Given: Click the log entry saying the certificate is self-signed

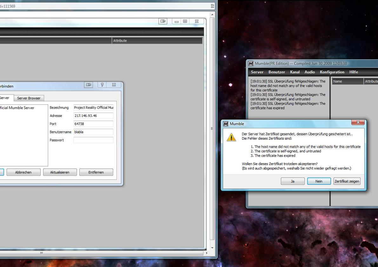Looking at the screenshot, I should click(x=288, y=97).
